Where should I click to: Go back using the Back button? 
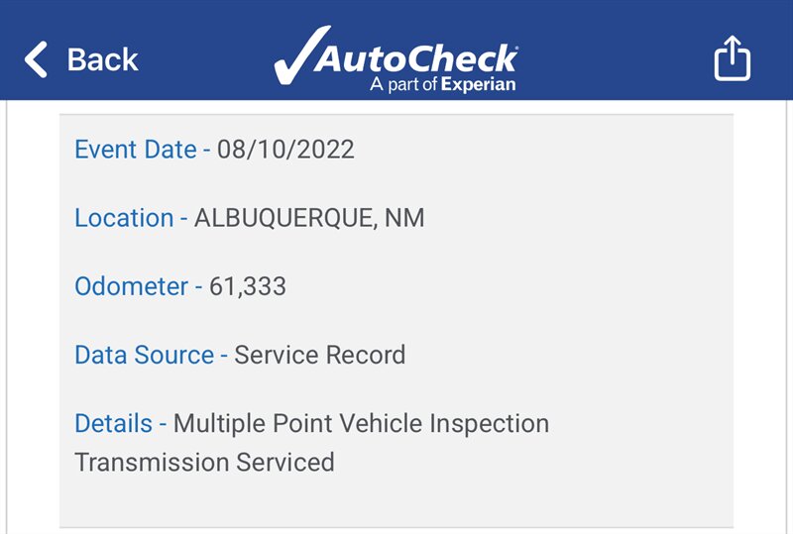(x=81, y=59)
